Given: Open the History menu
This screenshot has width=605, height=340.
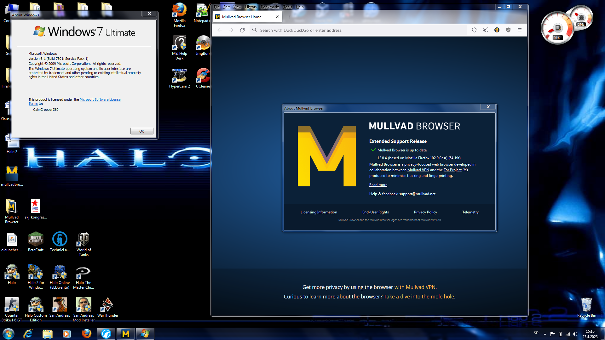Looking at the screenshot, I should click(x=251, y=7).
